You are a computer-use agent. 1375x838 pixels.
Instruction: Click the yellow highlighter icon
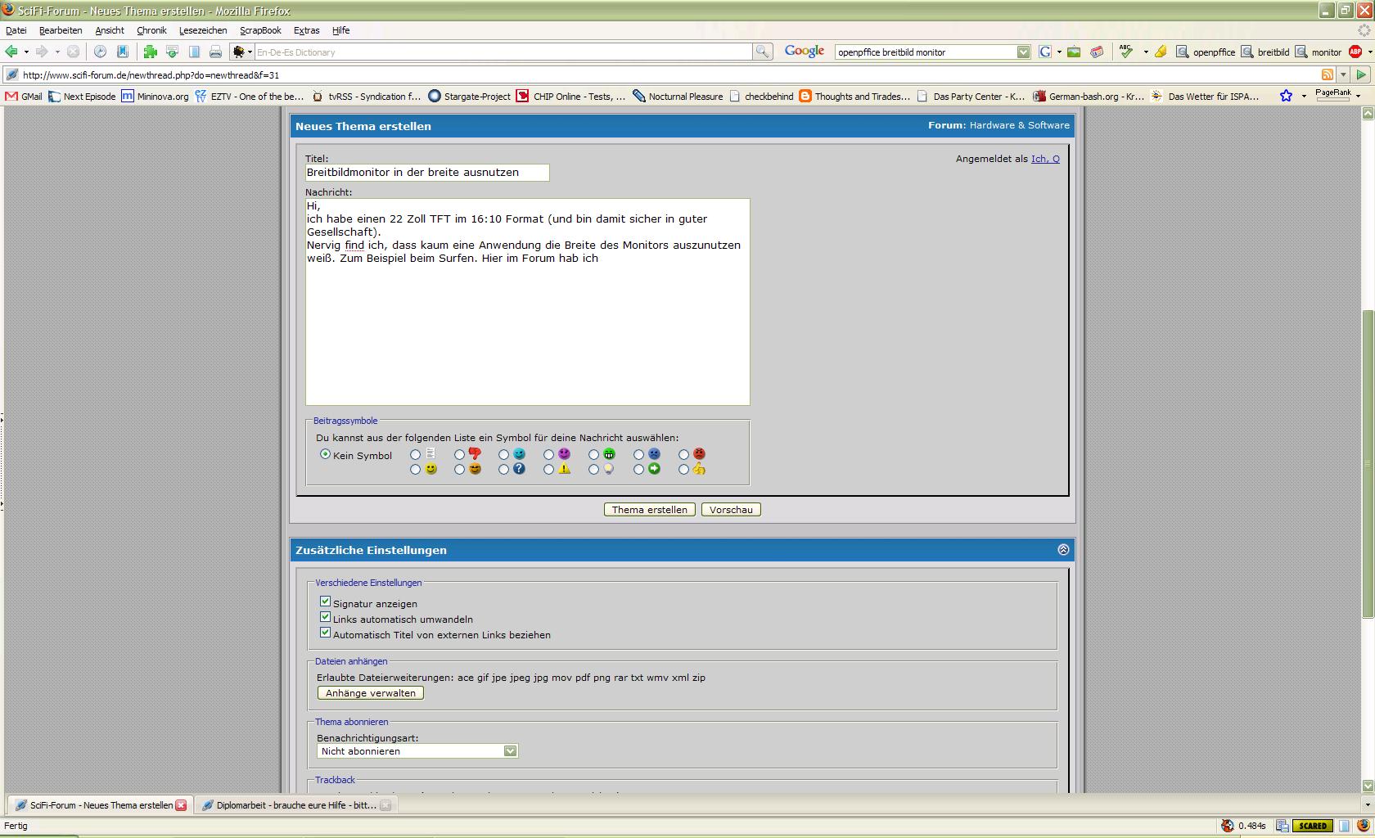point(1161,52)
